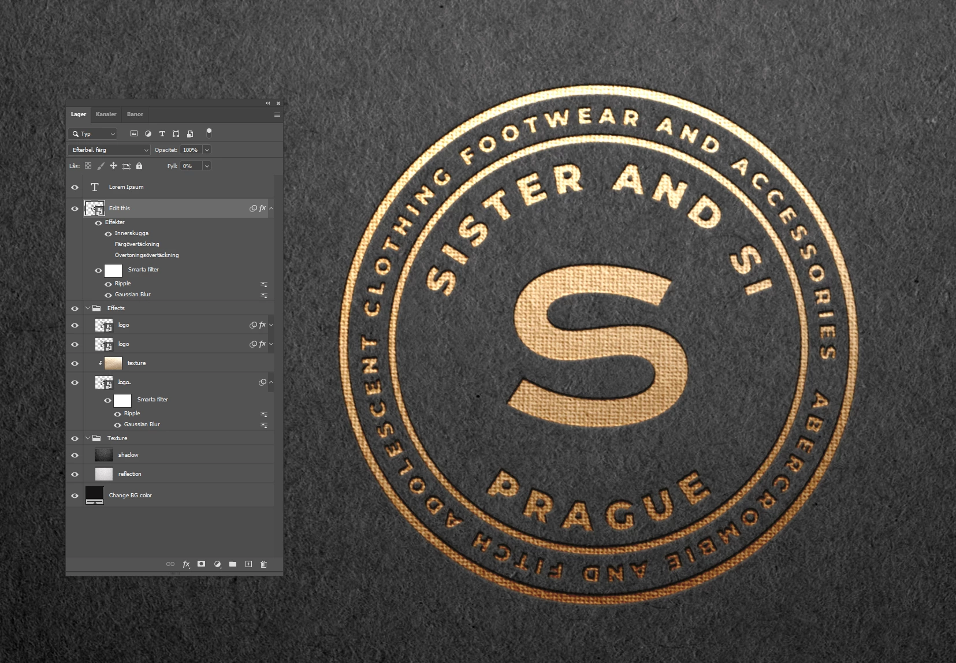Click the Change BG color fill thumbnail
The image size is (956, 663).
point(94,495)
